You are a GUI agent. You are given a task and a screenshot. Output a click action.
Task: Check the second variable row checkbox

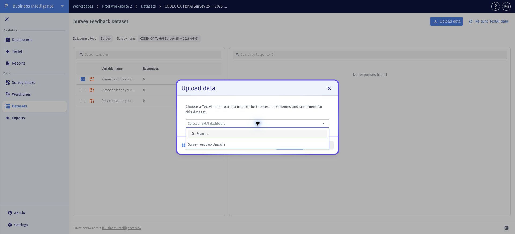(83, 90)
